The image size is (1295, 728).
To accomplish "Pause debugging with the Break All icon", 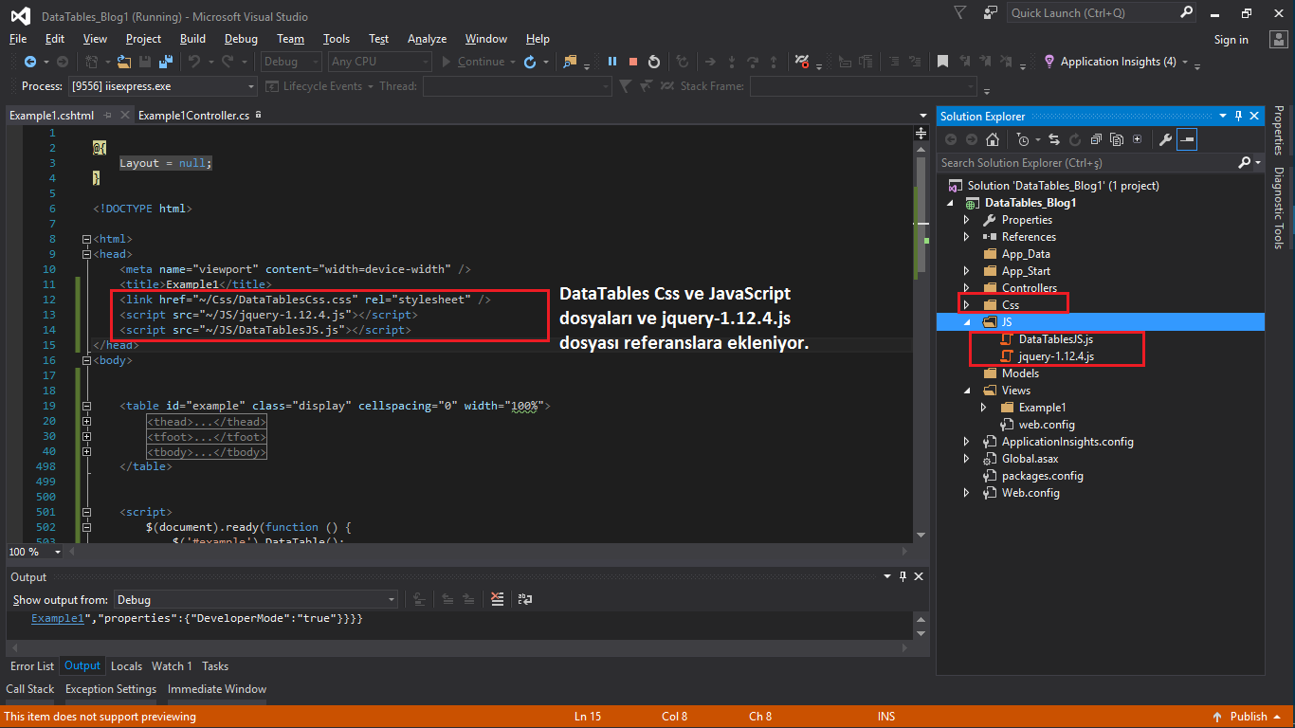I will point(612,62).
